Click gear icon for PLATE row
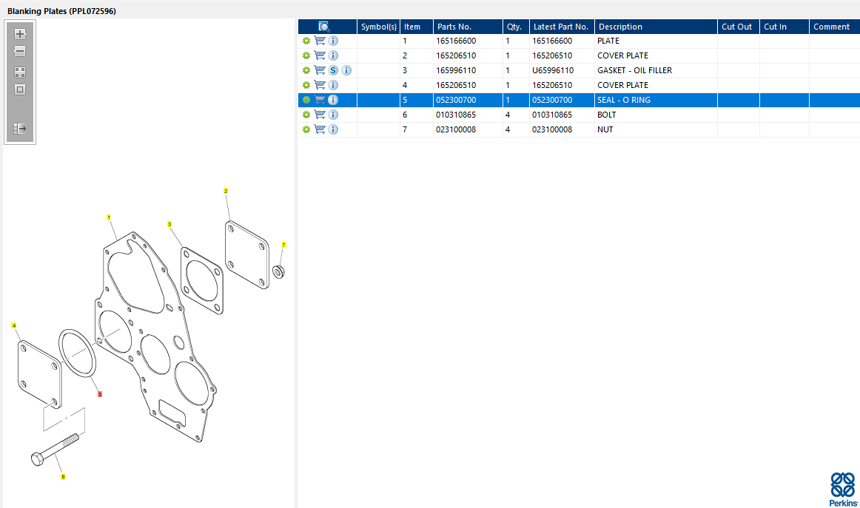860x508 pixels. tap(306, 41)
